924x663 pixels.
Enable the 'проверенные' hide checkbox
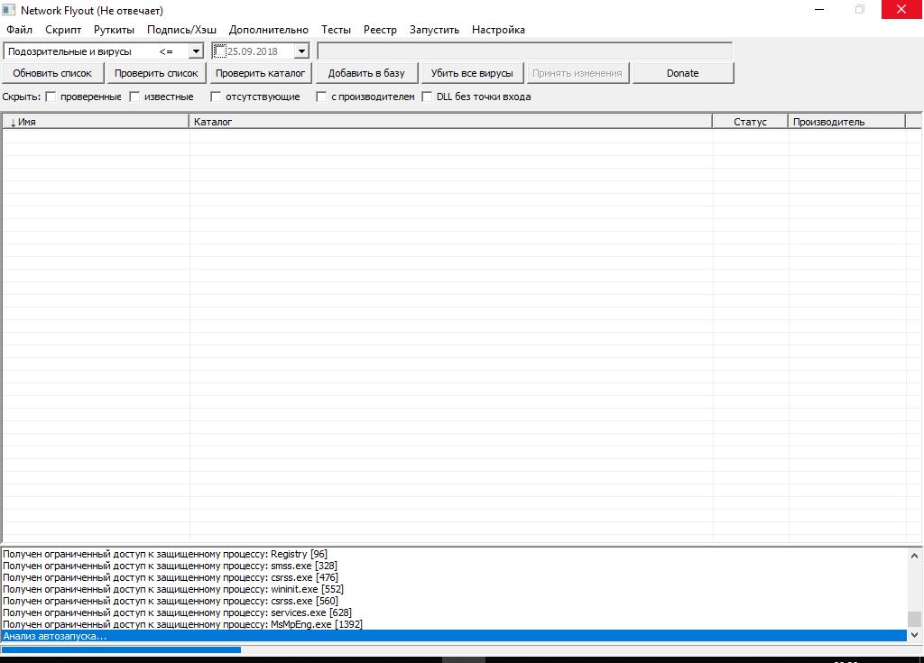[x=51, y=97]
